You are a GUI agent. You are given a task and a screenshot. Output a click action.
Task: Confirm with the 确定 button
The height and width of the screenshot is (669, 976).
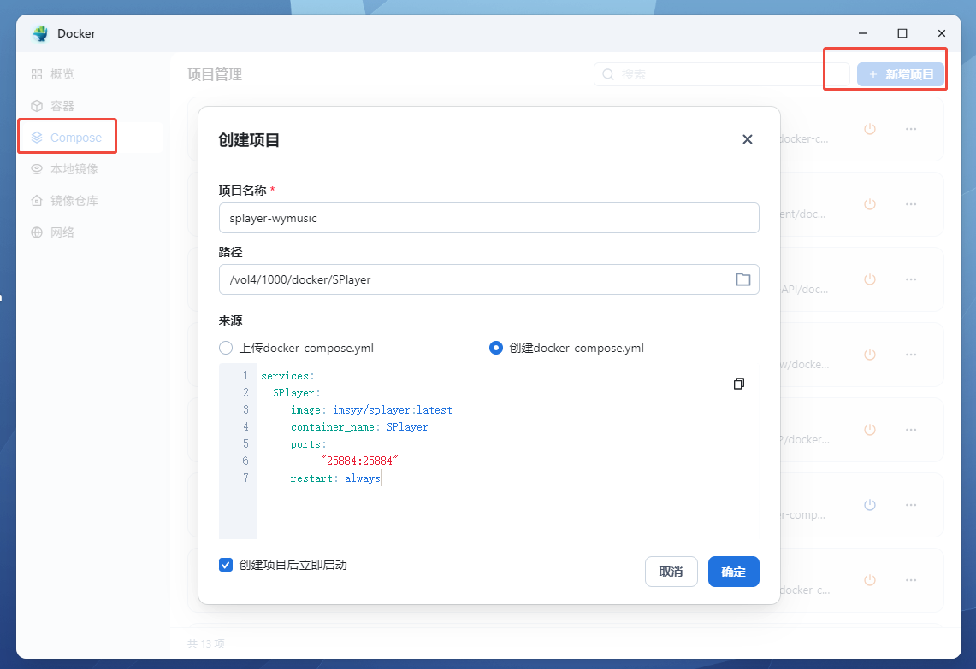click(733, 572)
